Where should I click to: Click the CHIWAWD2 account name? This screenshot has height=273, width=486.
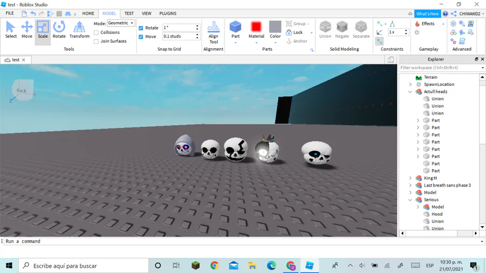click(x=470, y=13)
